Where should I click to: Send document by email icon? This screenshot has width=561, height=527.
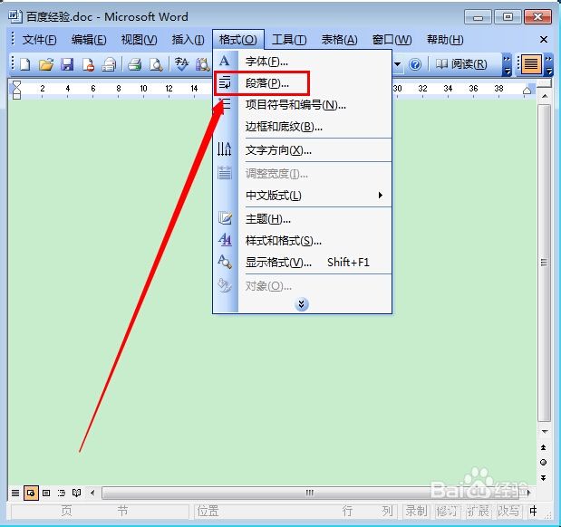pos(109,64)
